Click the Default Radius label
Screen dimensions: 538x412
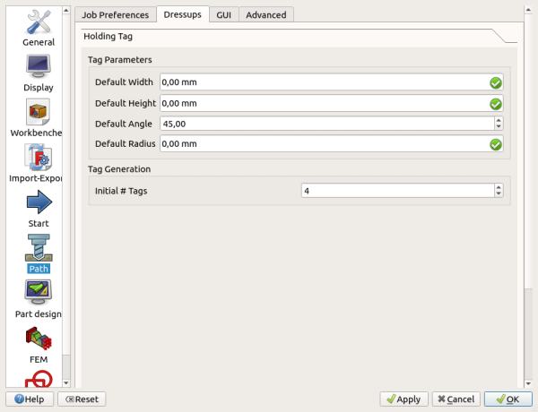[126, 144]
